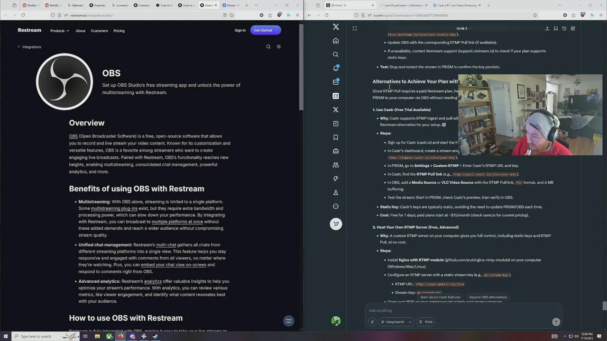Open the Windows Start button
The width and height of the screenshot is (607, 341).
5,336
